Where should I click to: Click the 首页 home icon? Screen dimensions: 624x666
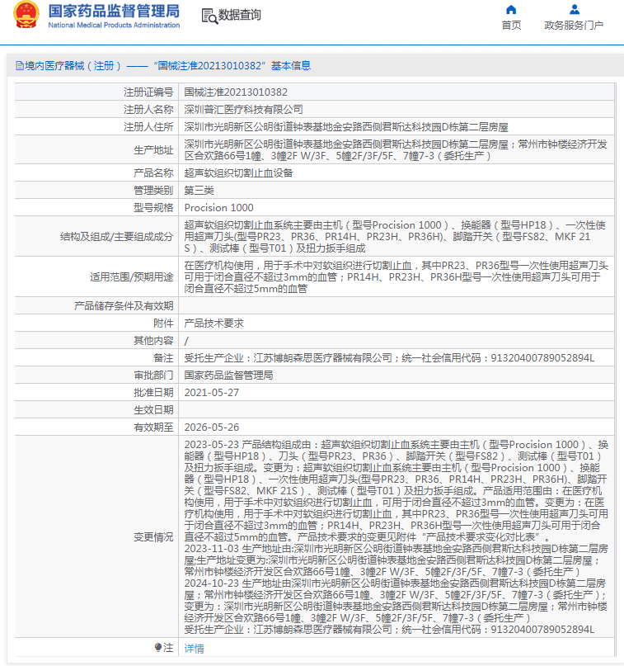511,9
